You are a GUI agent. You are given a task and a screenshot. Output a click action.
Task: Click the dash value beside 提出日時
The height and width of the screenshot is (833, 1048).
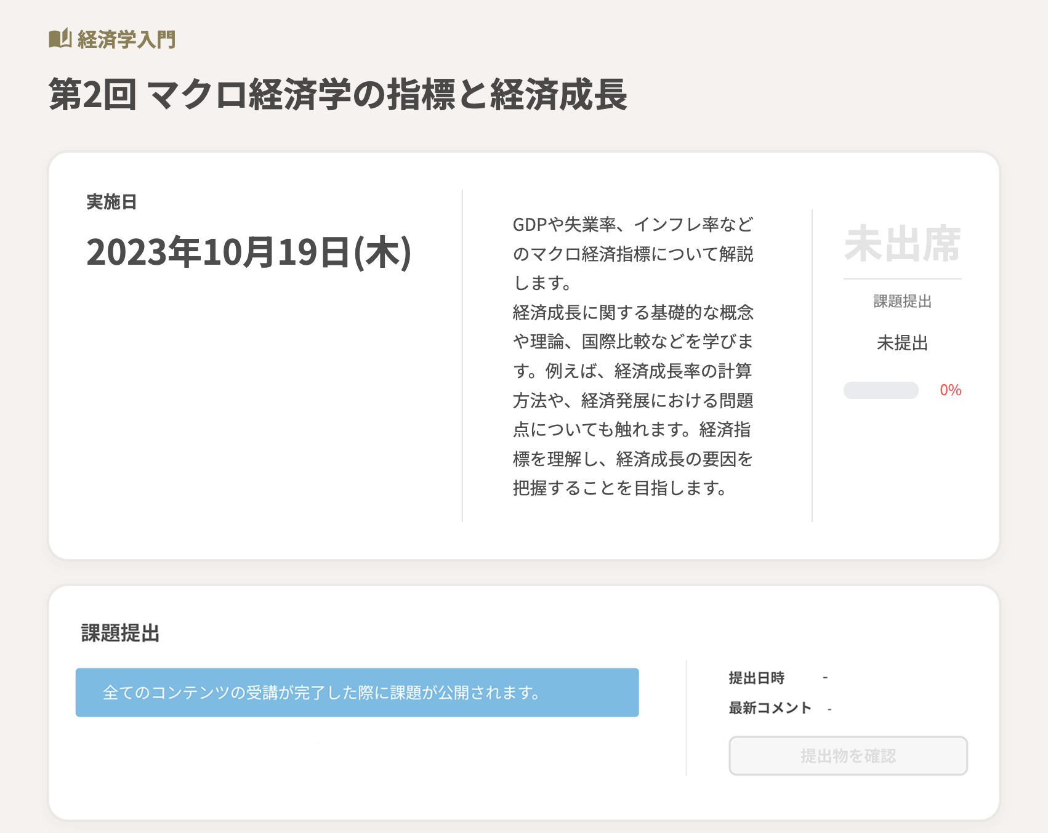(x=825, y=678)
